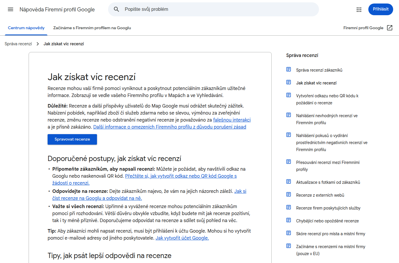Click the article icon beside Aktualizace s fotkami
399x263 pixels.
[x=289, y=181]
